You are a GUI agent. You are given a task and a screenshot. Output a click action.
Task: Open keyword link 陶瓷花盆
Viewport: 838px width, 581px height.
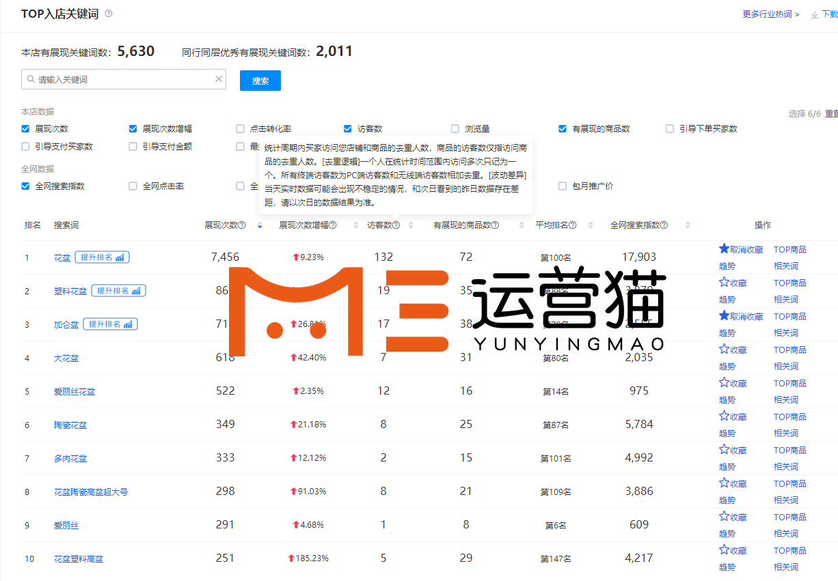pos(70,425)
